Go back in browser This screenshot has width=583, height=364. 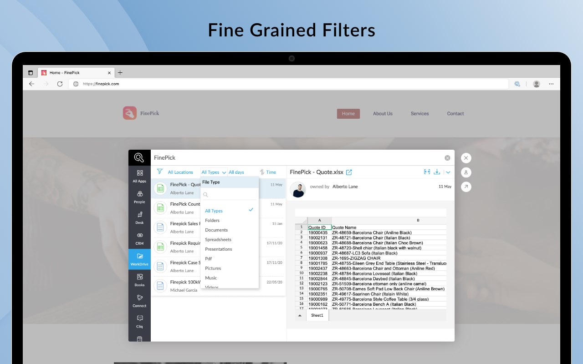tap(31, 84)
